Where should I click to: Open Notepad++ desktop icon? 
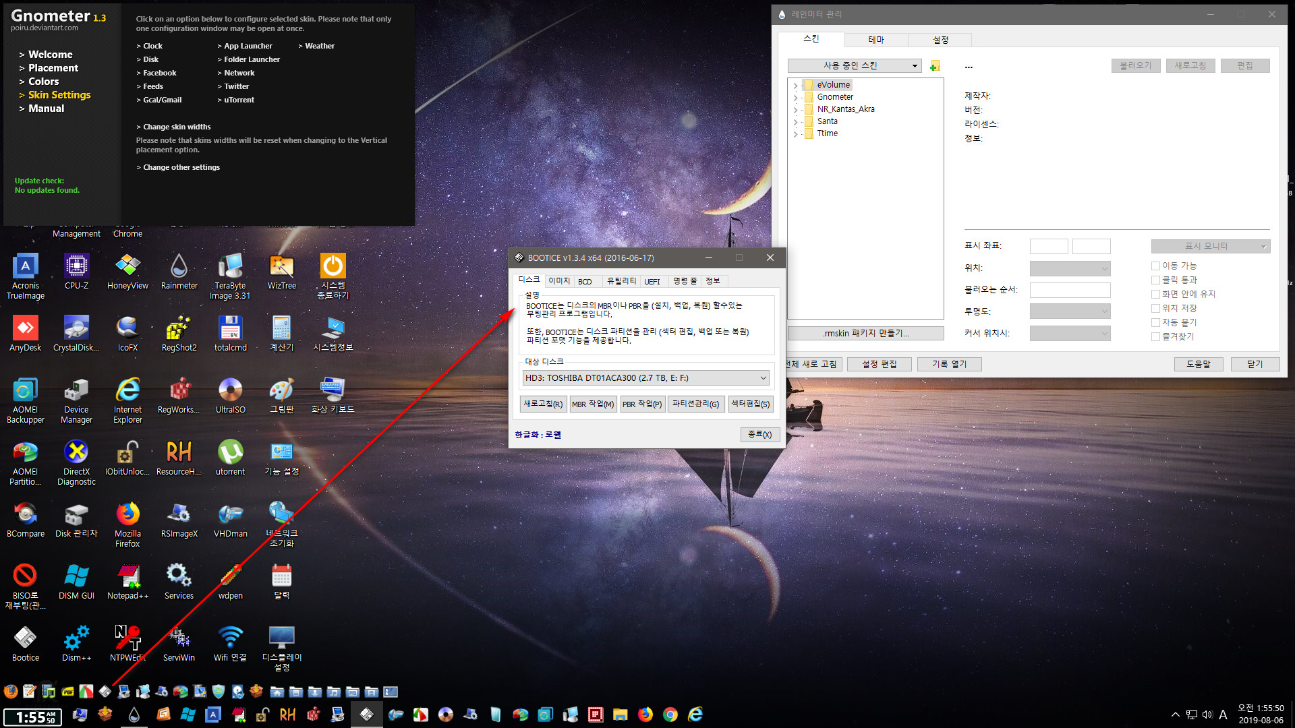(x=127, y=581)
